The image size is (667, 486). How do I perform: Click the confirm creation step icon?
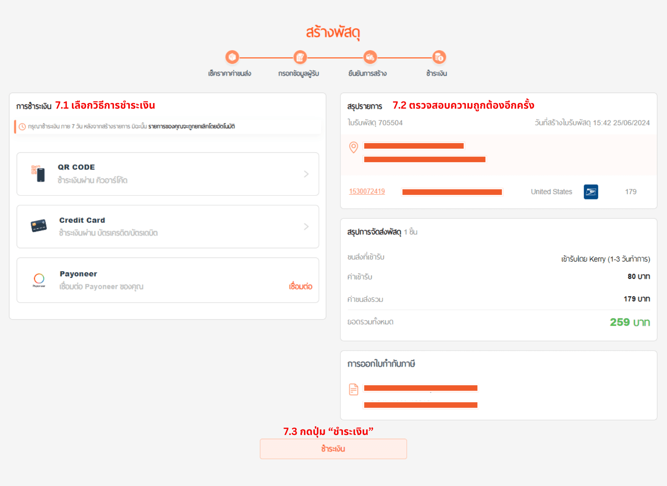(370, 57)
